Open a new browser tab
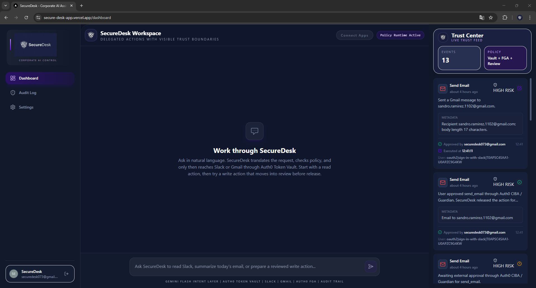The image size is (536, 288). [x=82, y=6]
